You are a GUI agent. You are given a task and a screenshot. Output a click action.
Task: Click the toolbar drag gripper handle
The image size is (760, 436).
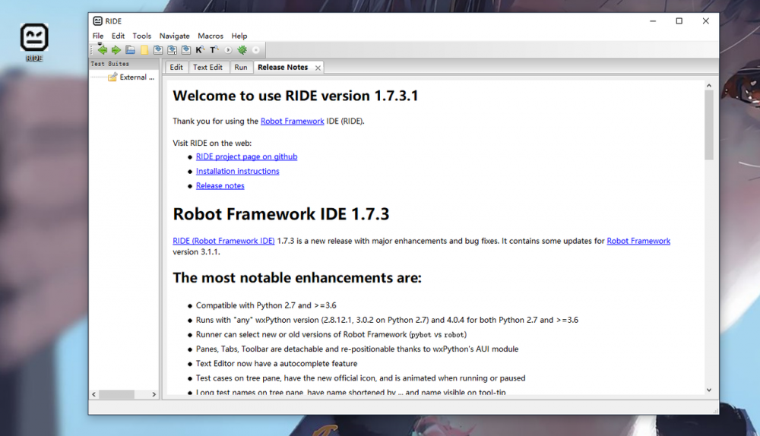(91, 50)
